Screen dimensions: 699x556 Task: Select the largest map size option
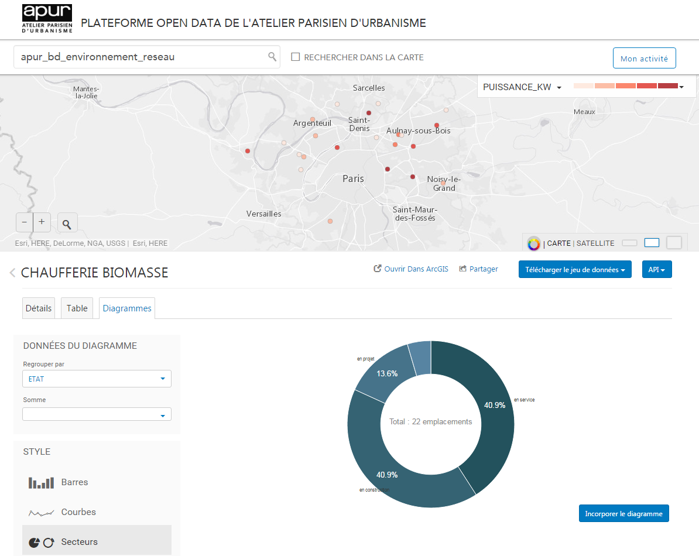(x=674, y=243)
